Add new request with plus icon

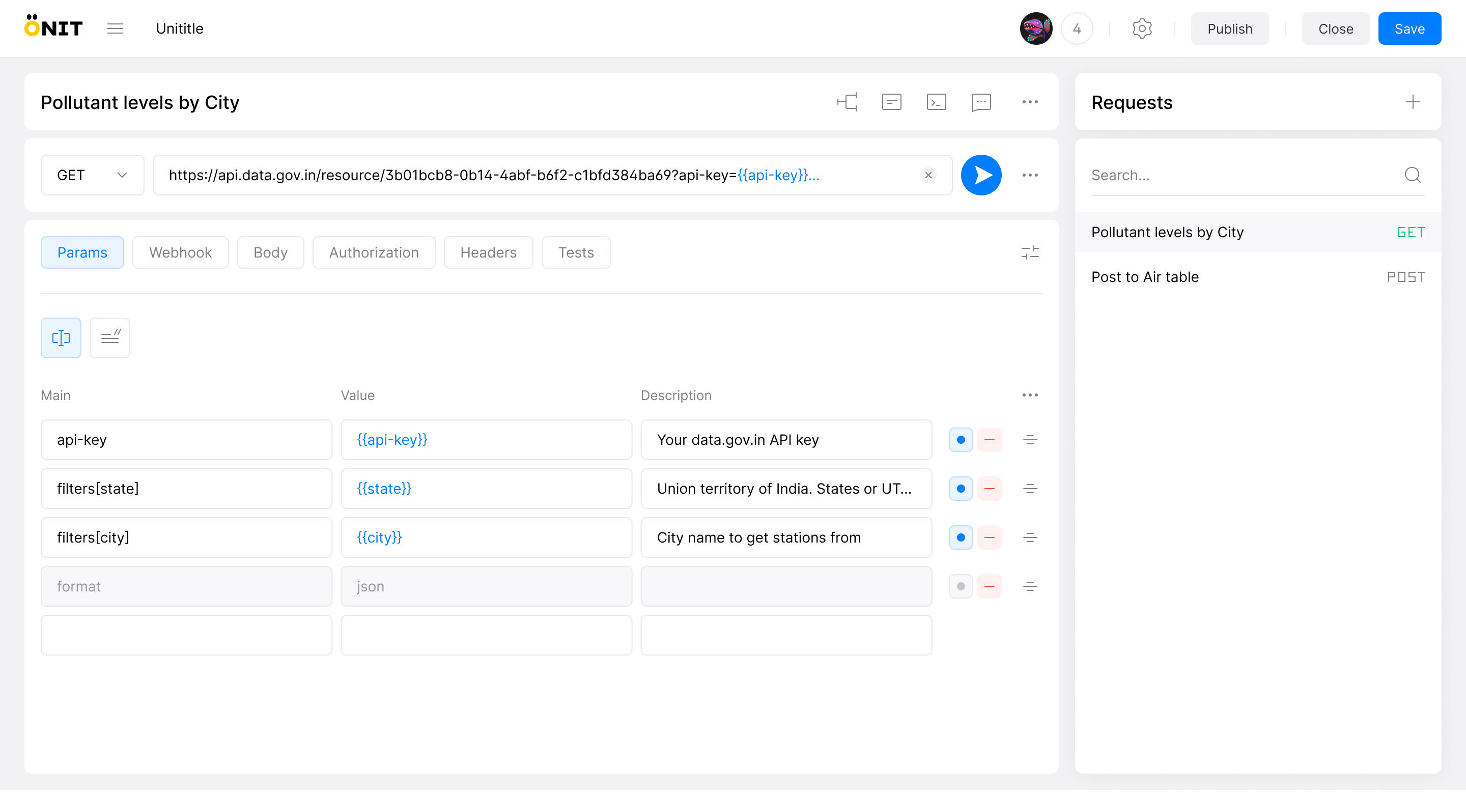[x=1413, y=102]
